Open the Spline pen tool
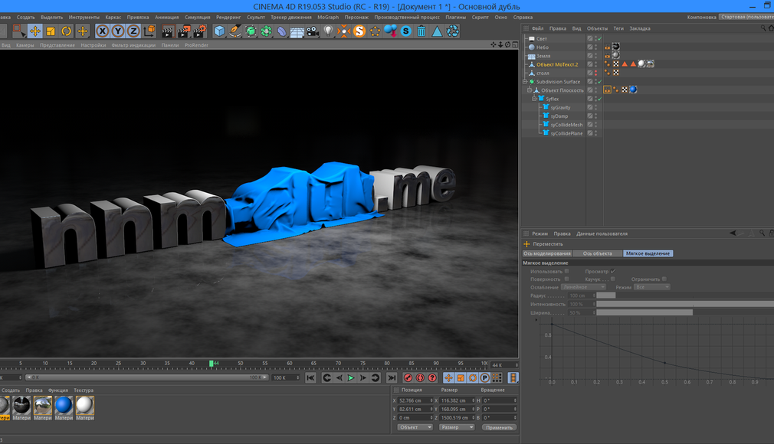This screenshot has height=444, width=774. [235, 31]
